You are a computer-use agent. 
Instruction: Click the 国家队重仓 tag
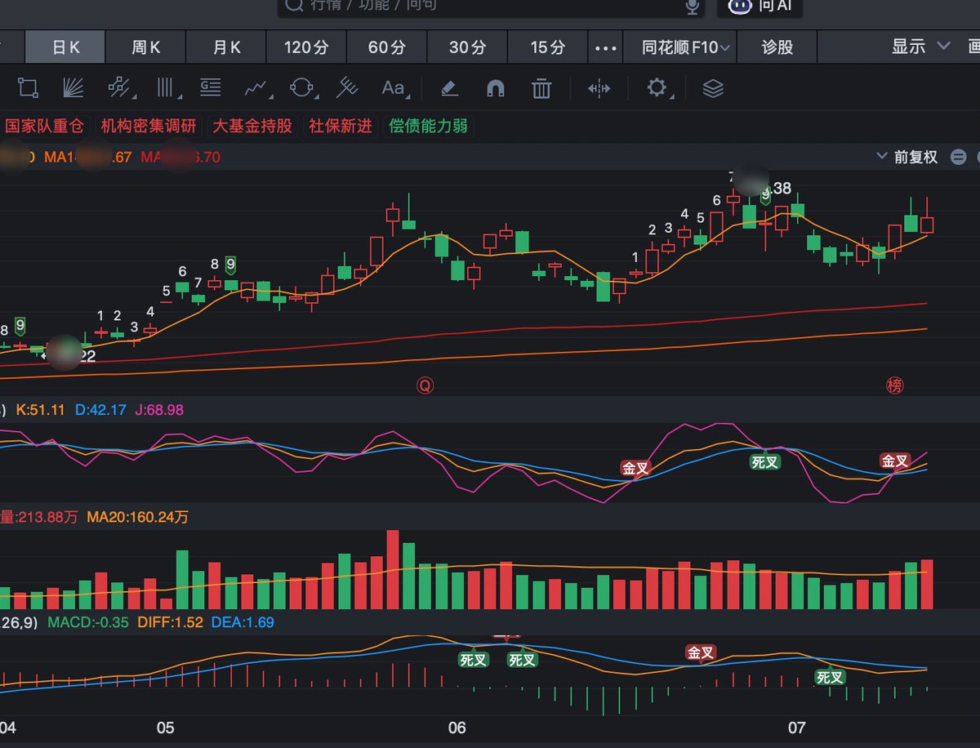tap(44, 126)
